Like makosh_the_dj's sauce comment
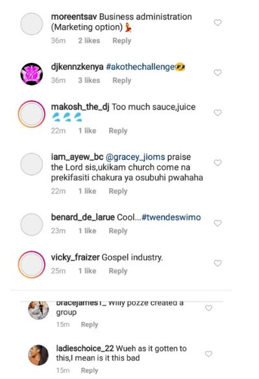 tap(217, 113)
